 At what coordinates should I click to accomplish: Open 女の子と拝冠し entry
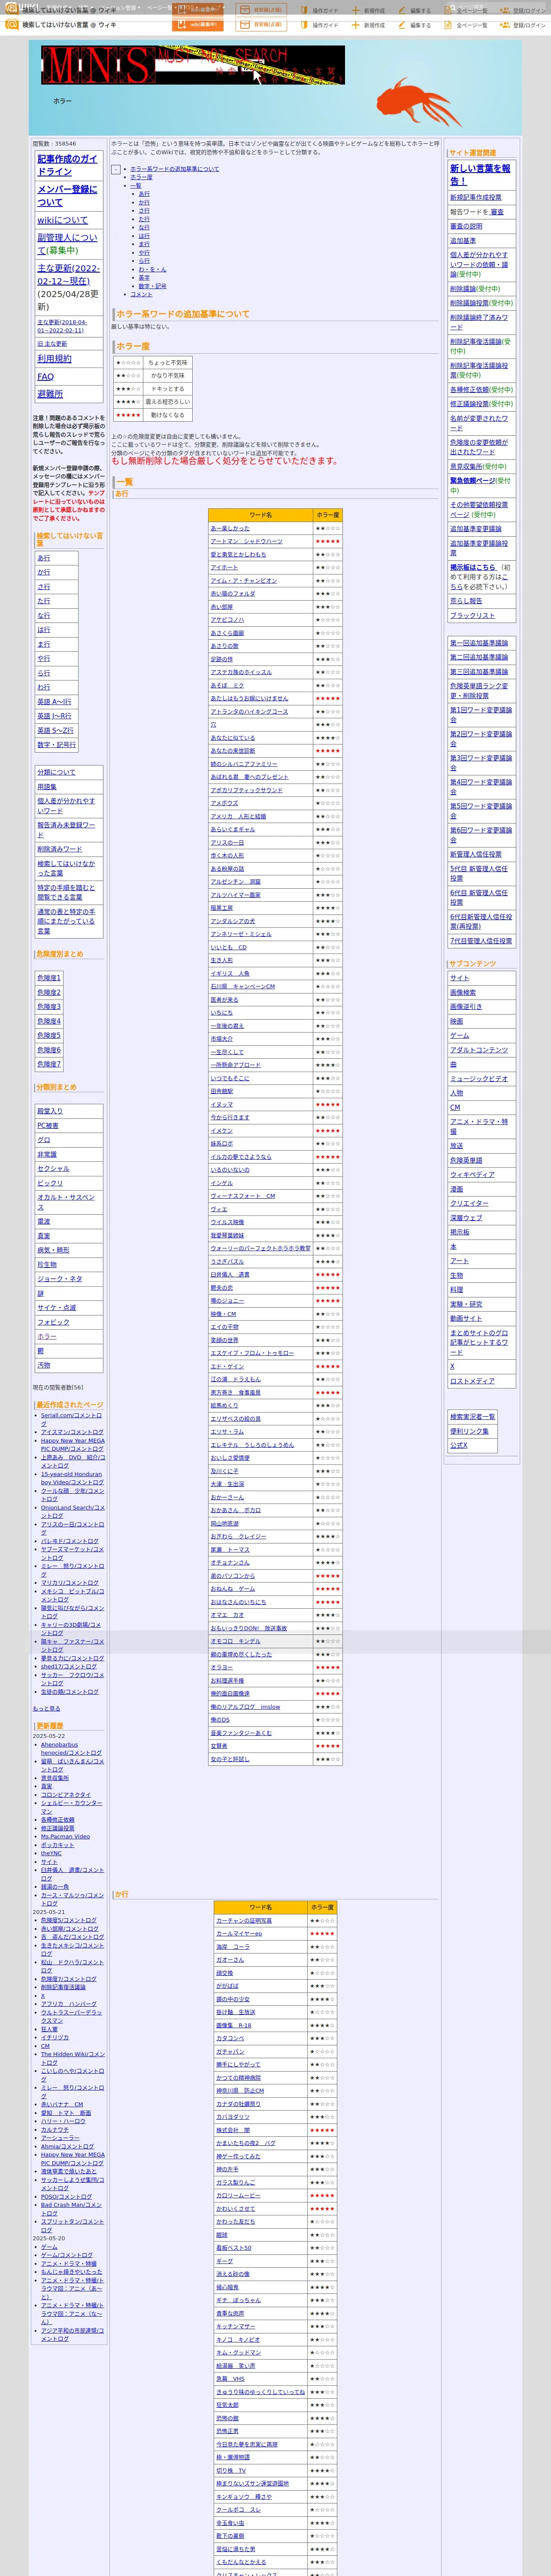click(230, 1759)
